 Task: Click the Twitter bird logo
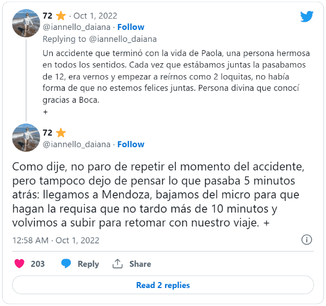pyautogui.click(x=307, y=16)
